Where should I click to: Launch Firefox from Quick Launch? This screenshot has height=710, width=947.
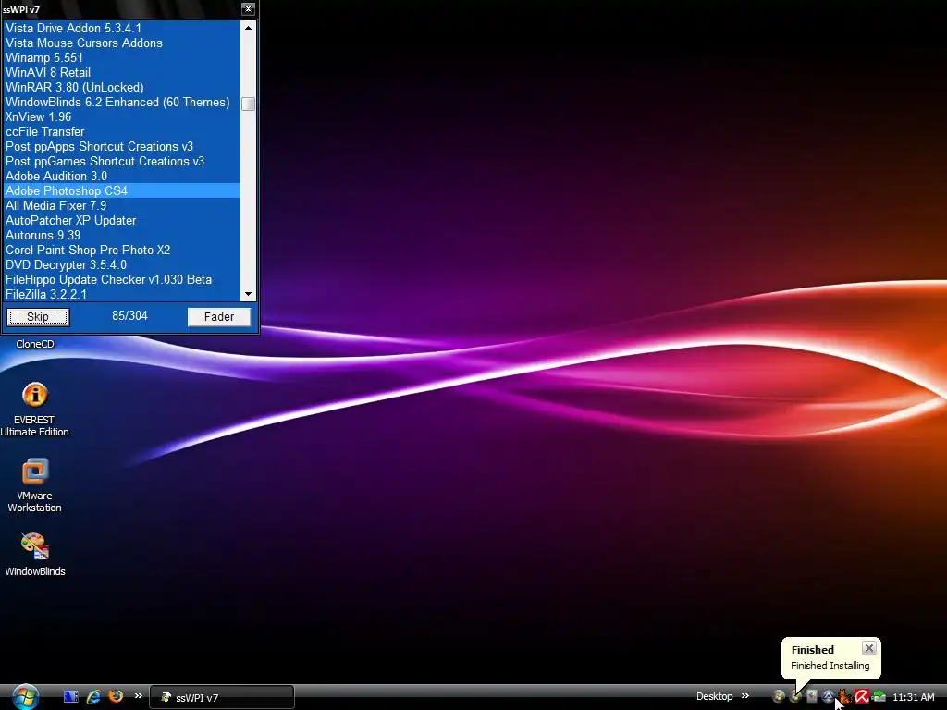pyautogui.click(x=116, y=696)
